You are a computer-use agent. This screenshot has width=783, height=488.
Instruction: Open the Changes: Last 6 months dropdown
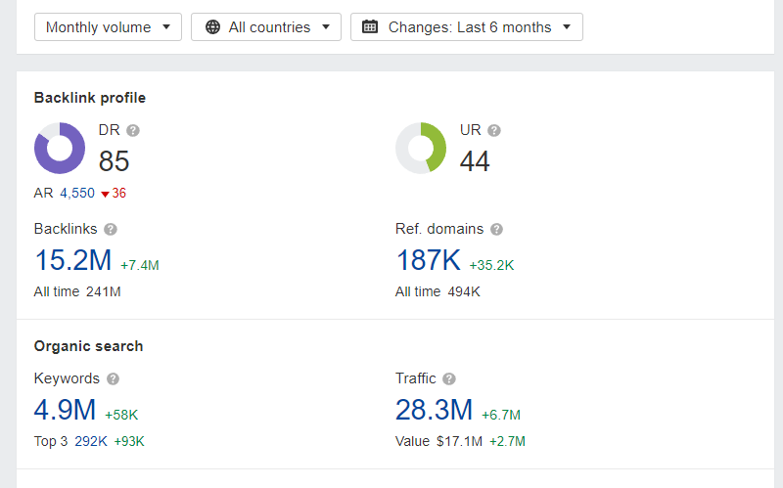click(467, 27)
